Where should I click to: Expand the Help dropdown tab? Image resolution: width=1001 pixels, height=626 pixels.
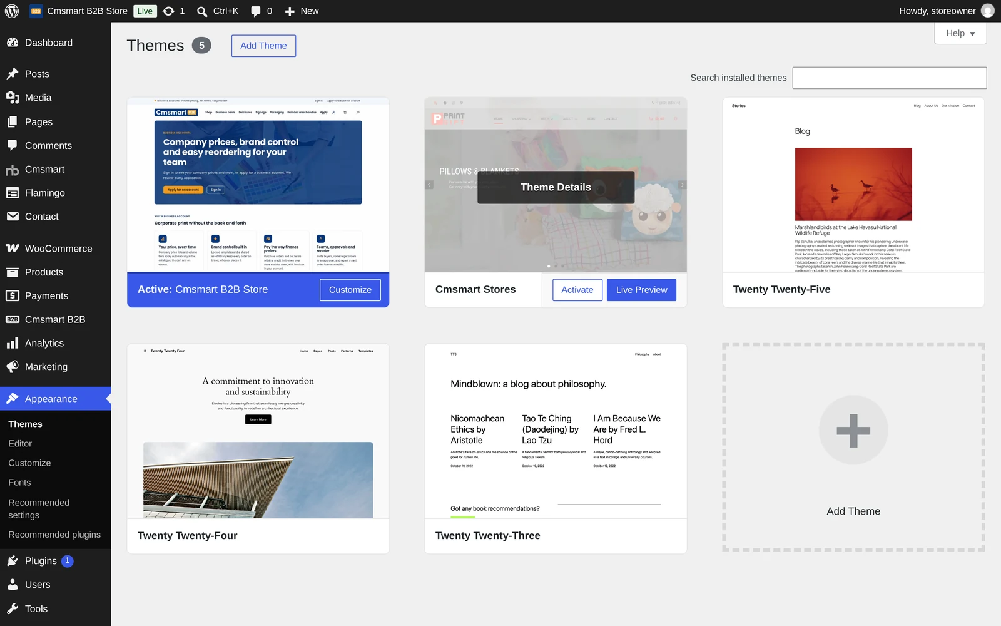pyautogui.click(x=960, y=33)
